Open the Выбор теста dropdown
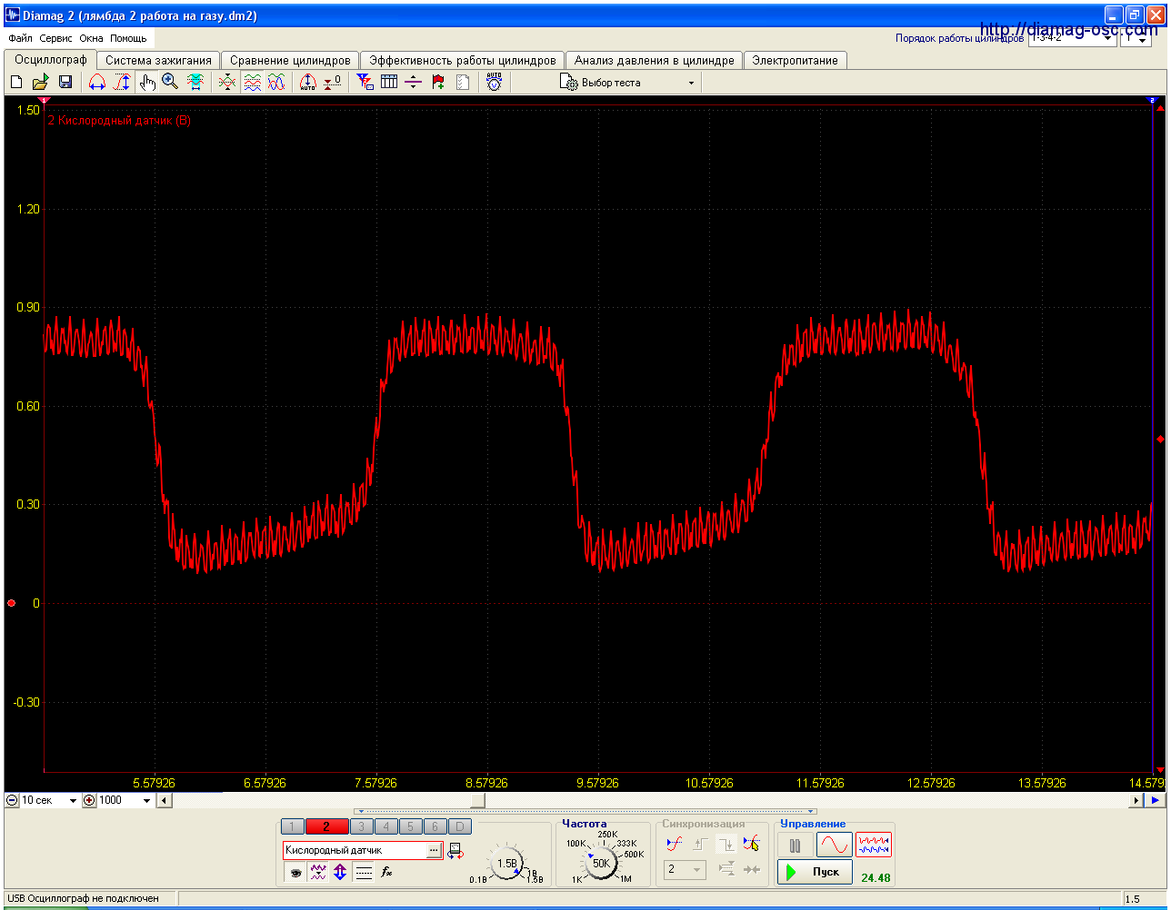The width and height of the screenshot is (1171, 910). coord(628,83)
